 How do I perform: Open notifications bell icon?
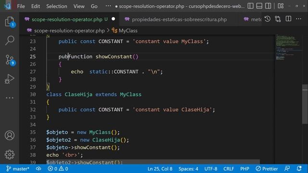pyautogui.click(x=299, y=169)
